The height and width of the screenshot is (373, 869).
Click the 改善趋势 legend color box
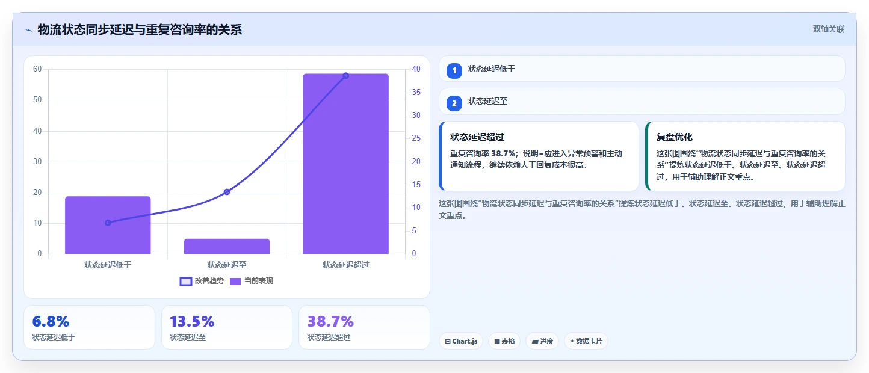pyautogui.click(x=186, y=281)
